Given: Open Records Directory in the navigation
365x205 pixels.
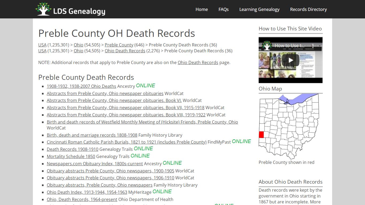Looking at the screenshot, I should (x=308, y=9).
